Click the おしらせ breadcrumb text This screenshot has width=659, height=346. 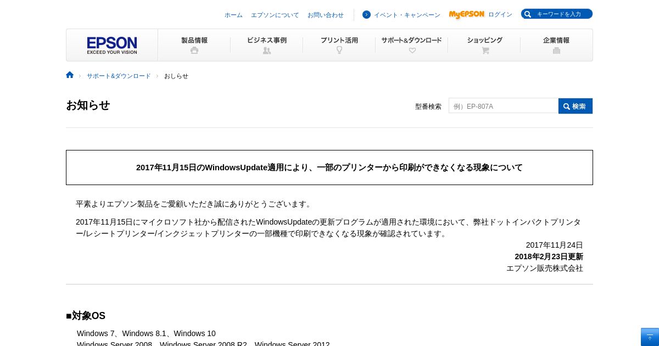[176, 76]
